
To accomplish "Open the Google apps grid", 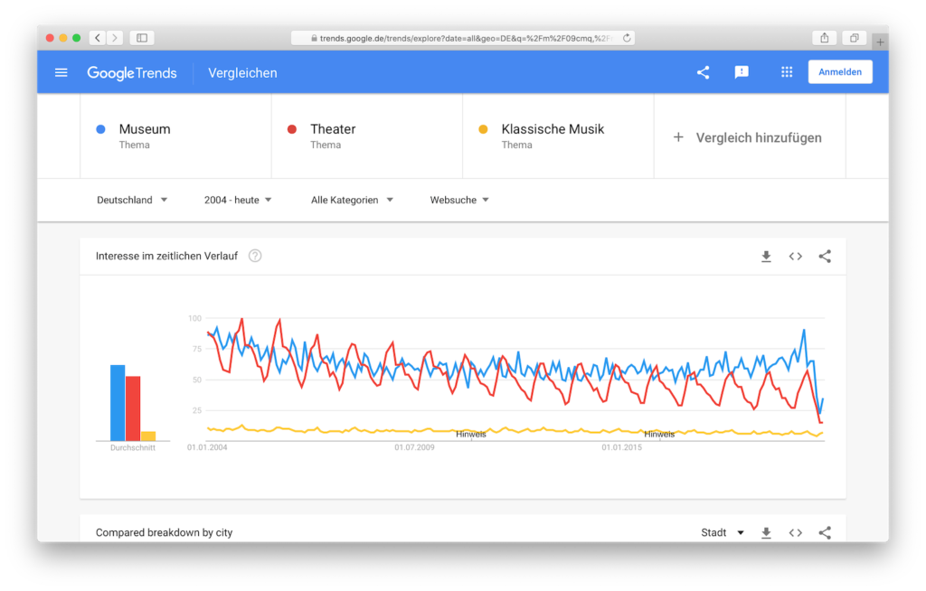I will pos(787,72).
